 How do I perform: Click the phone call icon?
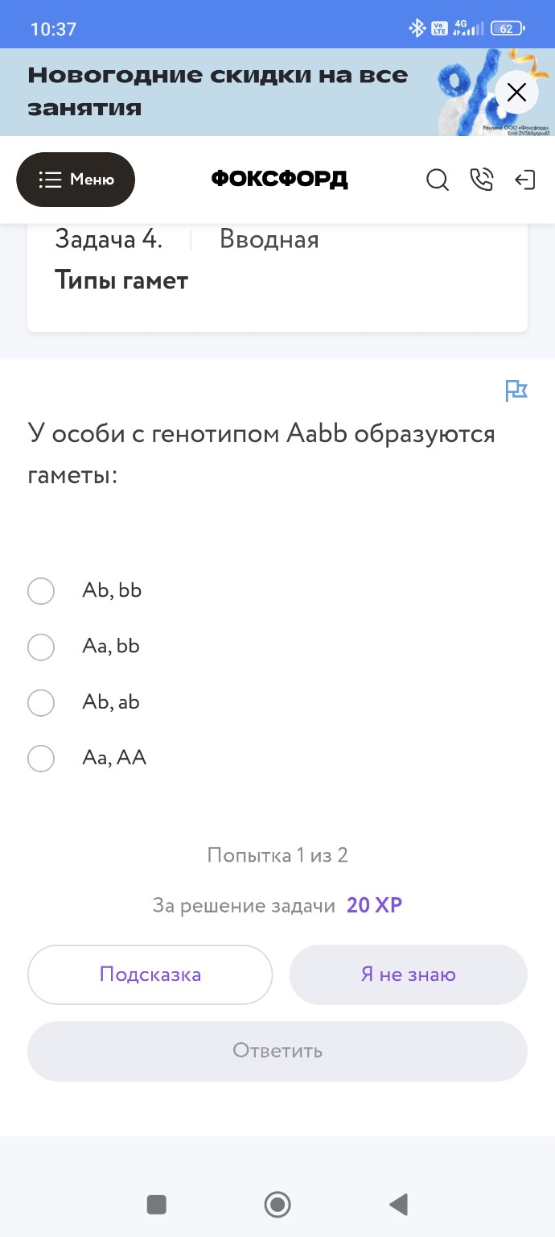click(482, 180)
